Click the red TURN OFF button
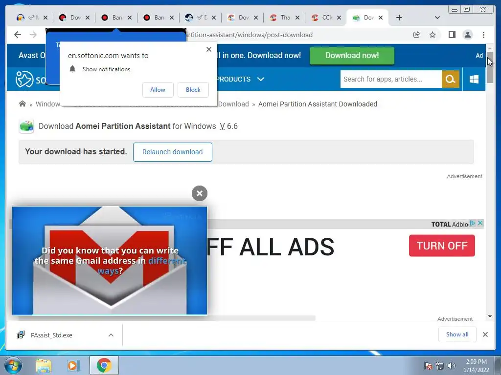 [442, 246]
